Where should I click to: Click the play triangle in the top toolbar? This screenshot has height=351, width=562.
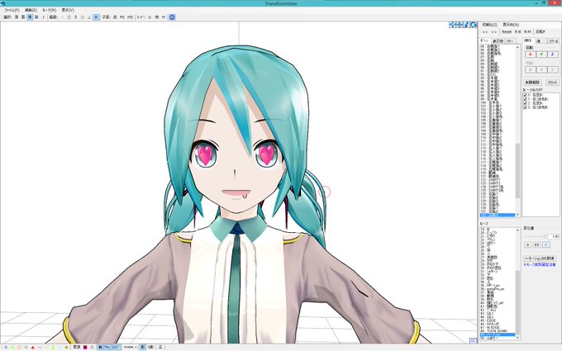tap(150, 17)
